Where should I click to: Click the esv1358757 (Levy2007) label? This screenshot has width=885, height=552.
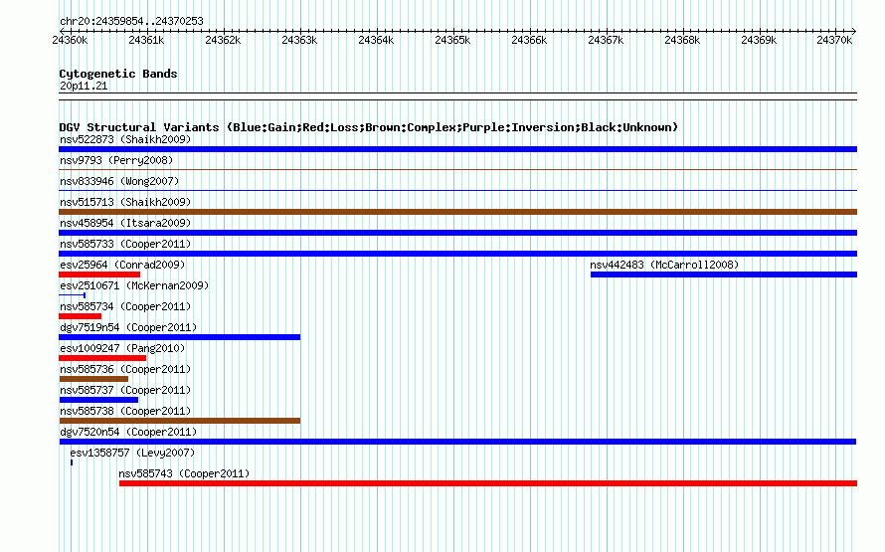pyautogui.click(x=132, y=453)
